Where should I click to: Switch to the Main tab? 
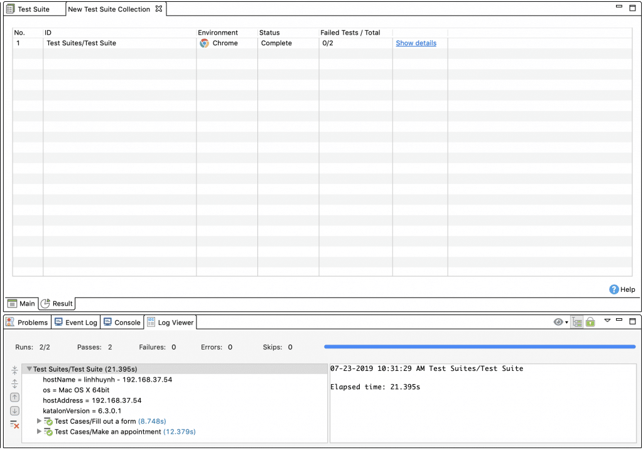[x=22, y=303]
